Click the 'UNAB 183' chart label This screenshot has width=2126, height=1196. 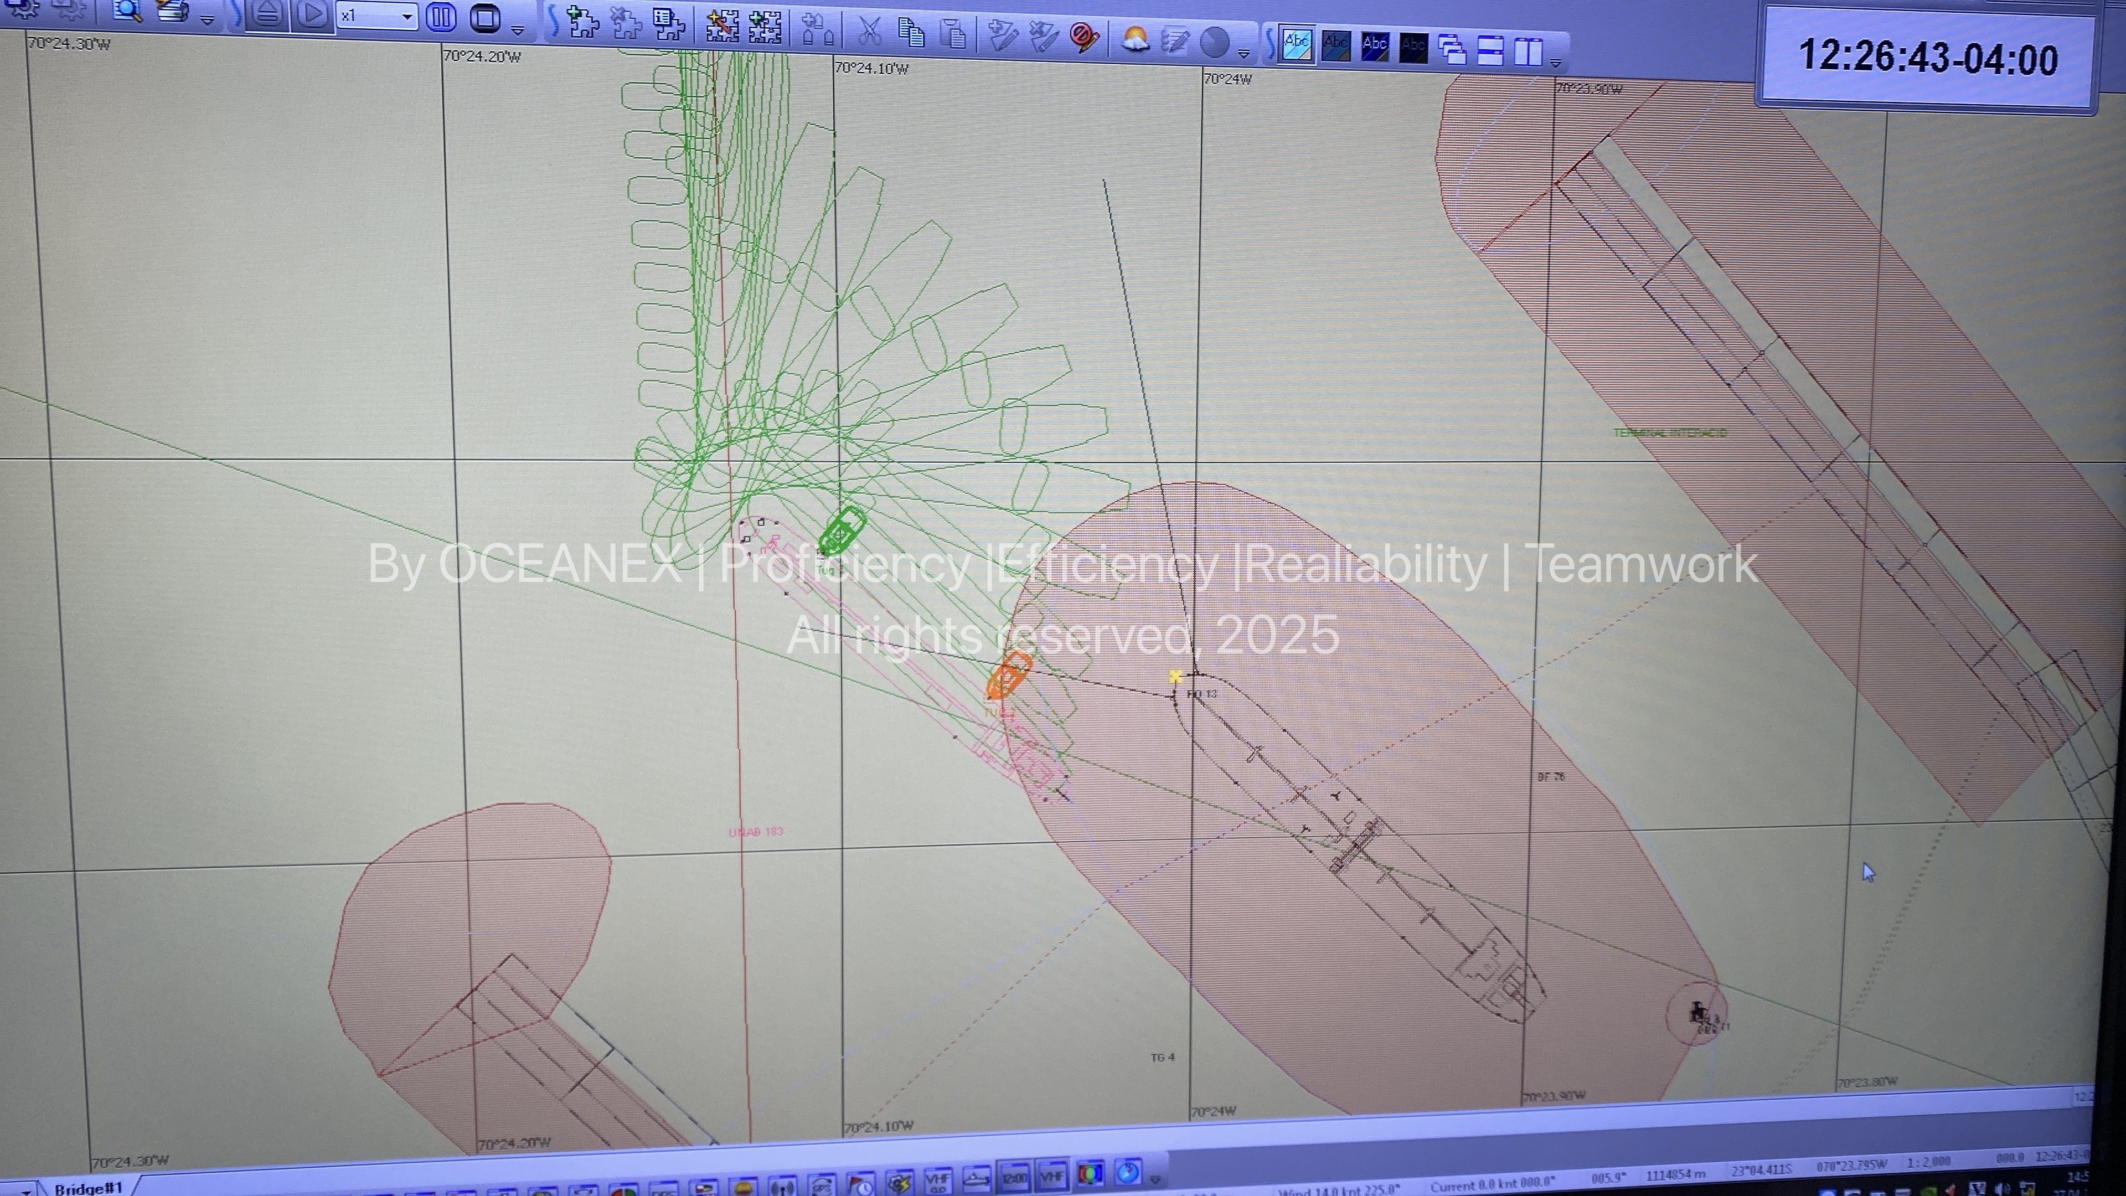coord(756,832)
